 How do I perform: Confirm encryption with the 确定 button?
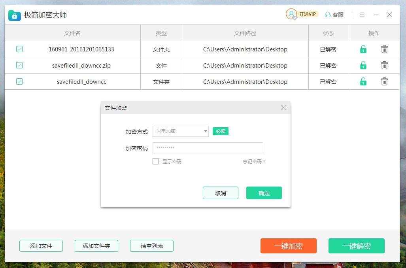pos(264,193)
